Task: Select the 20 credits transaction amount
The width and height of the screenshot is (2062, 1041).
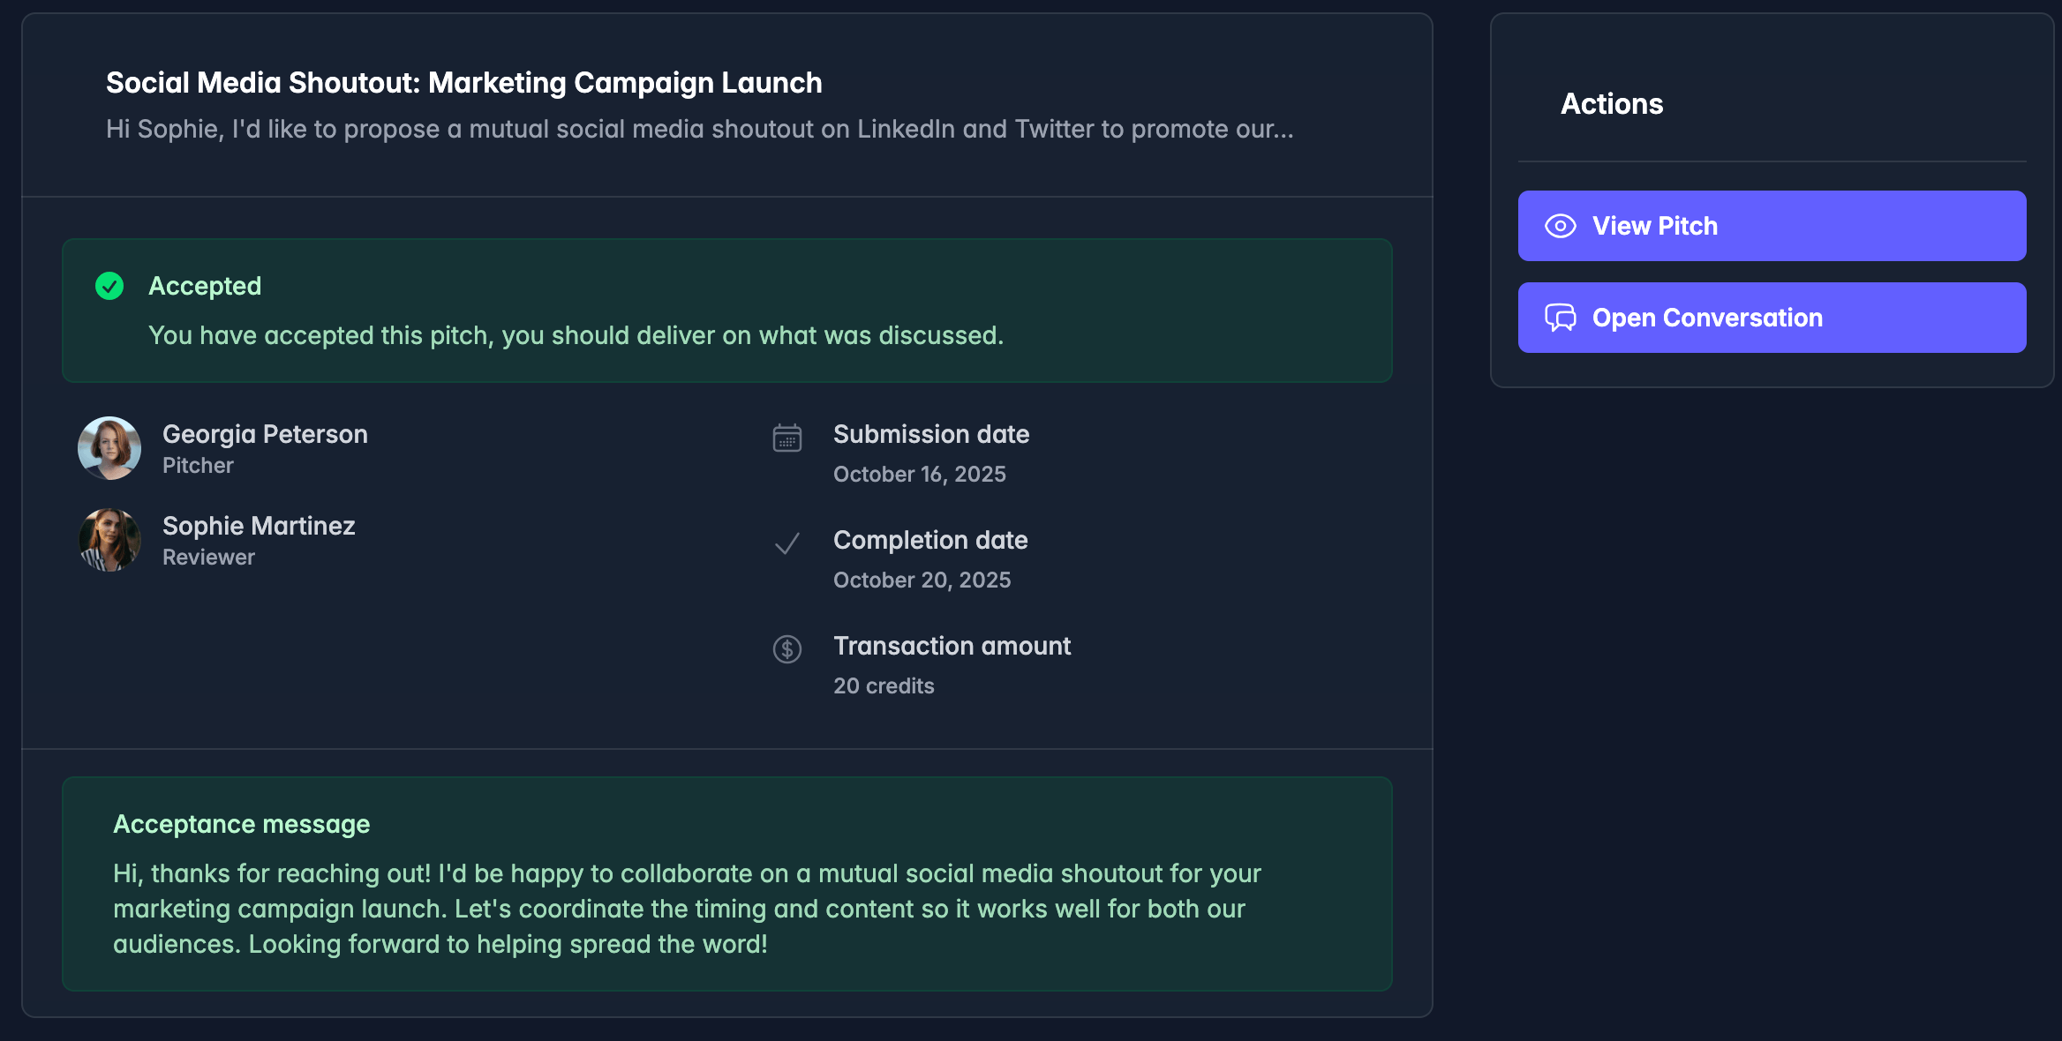Action: [884, 685]
